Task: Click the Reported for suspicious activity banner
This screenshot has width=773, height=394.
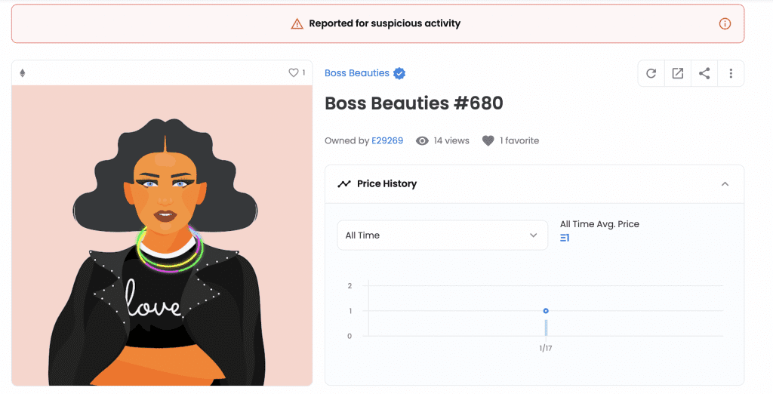Action: point(377,23)
